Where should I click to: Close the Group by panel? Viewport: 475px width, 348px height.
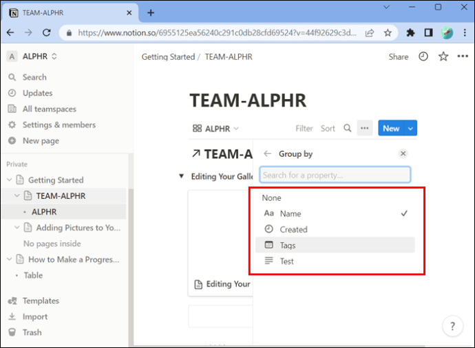click(x=403, y=153)
